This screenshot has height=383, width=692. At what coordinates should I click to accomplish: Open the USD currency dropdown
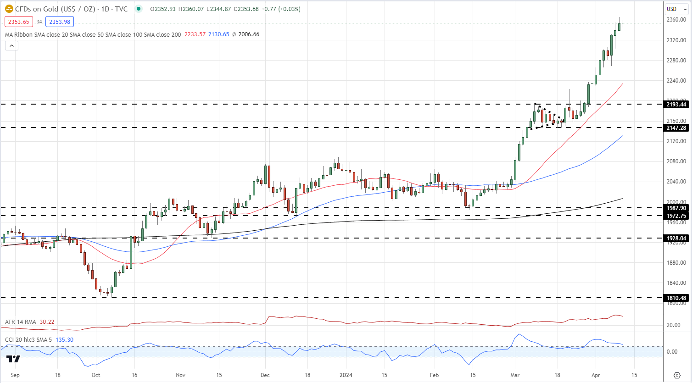click(676, 9)
